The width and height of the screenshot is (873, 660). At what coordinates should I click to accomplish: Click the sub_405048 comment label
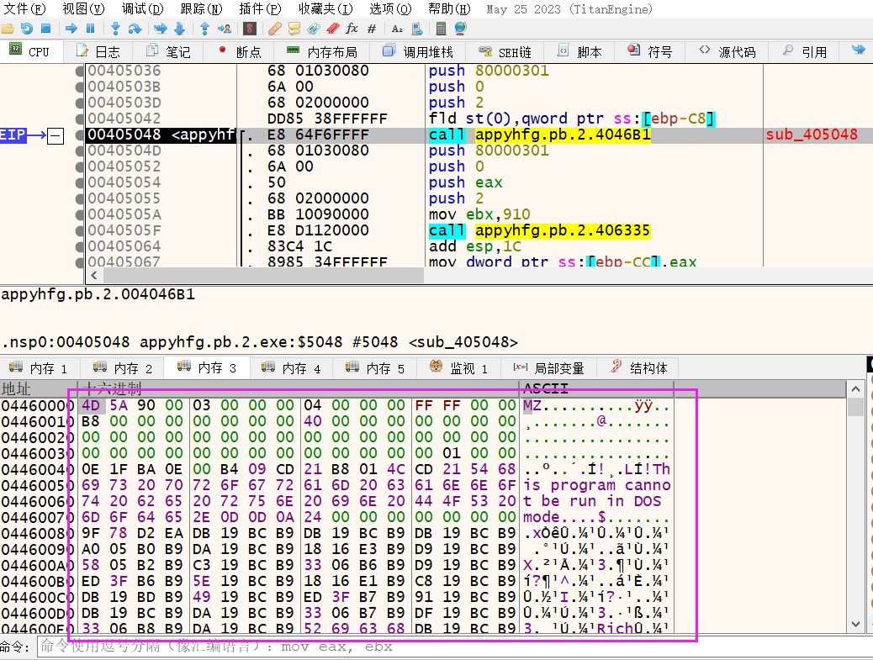(812, 135)
